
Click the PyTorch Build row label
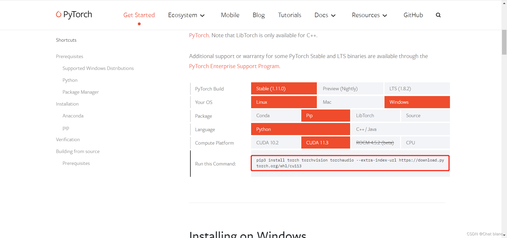pyautogui.click(x=209, y=89)
